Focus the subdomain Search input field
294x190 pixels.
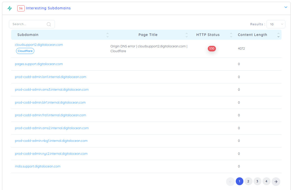coord(28,24)
